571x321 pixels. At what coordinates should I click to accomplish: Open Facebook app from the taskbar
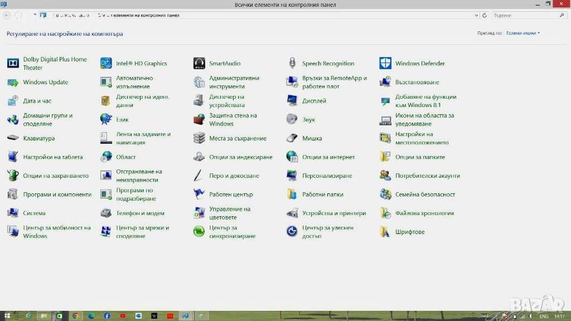tap(107, 315)
